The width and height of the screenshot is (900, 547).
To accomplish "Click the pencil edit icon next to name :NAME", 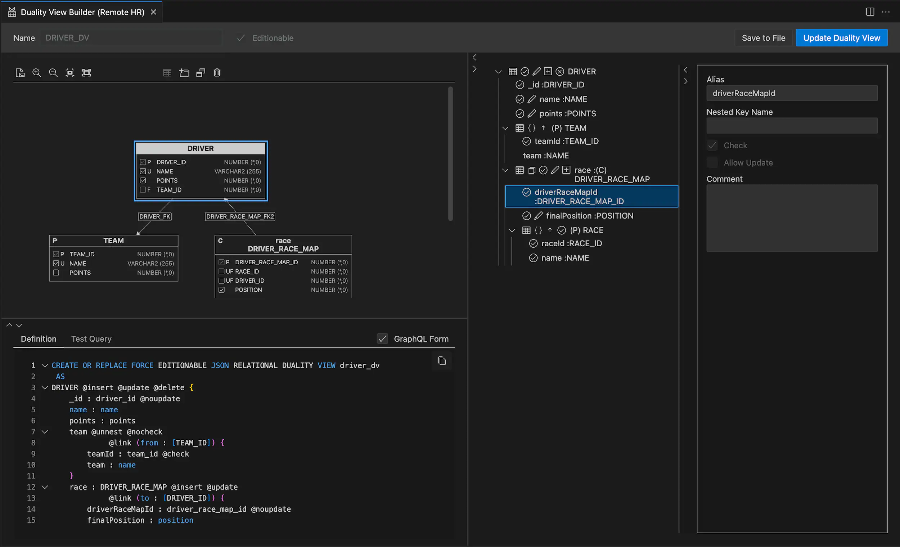I will click(531, 99).
